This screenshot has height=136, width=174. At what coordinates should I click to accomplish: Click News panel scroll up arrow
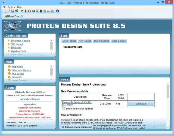point(168,84)
